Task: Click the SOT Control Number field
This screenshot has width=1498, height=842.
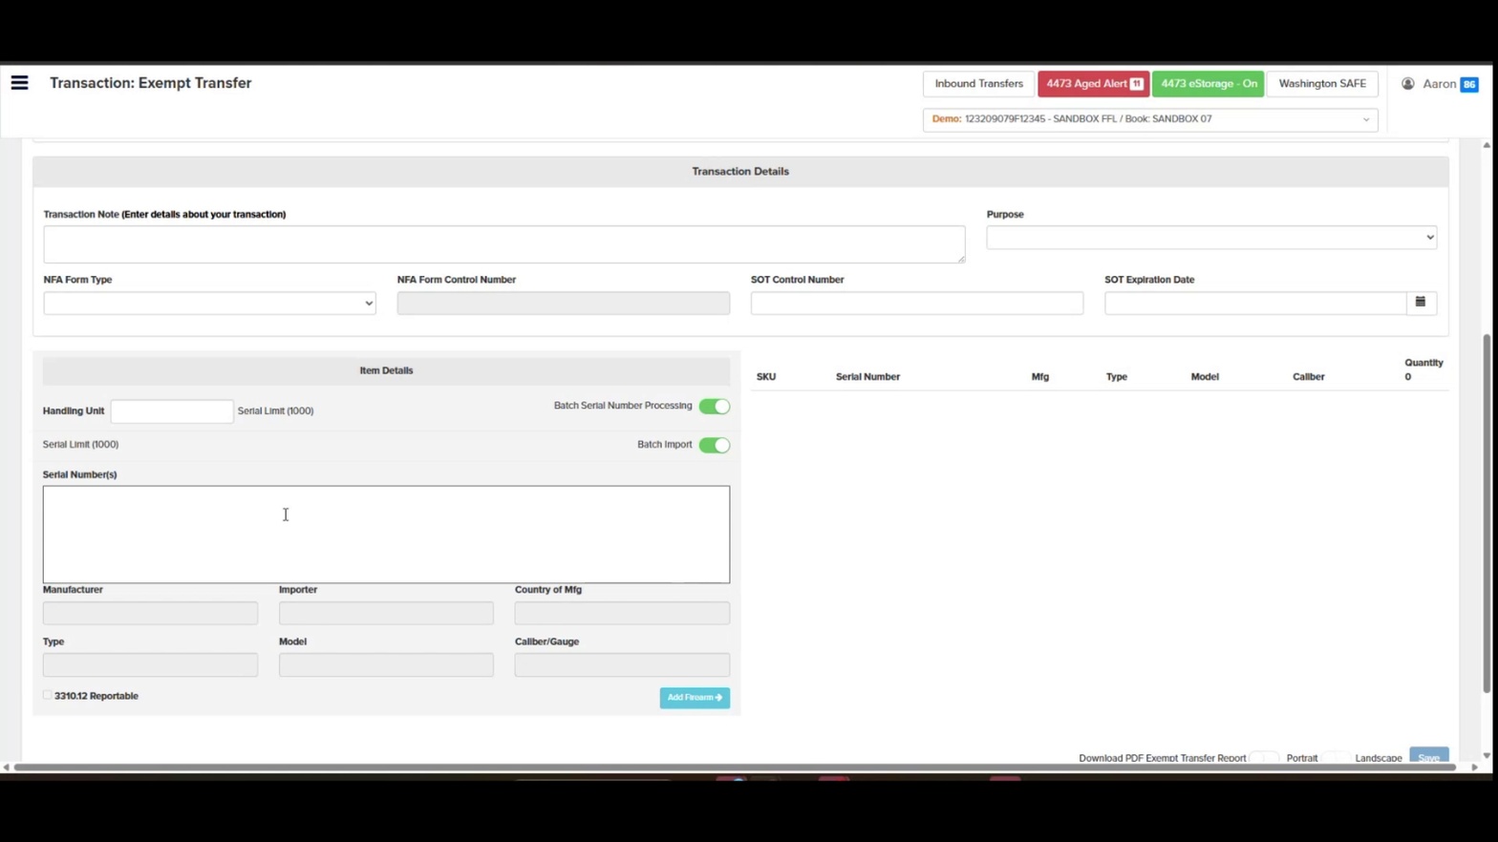Action: click(x=917, y=304)
